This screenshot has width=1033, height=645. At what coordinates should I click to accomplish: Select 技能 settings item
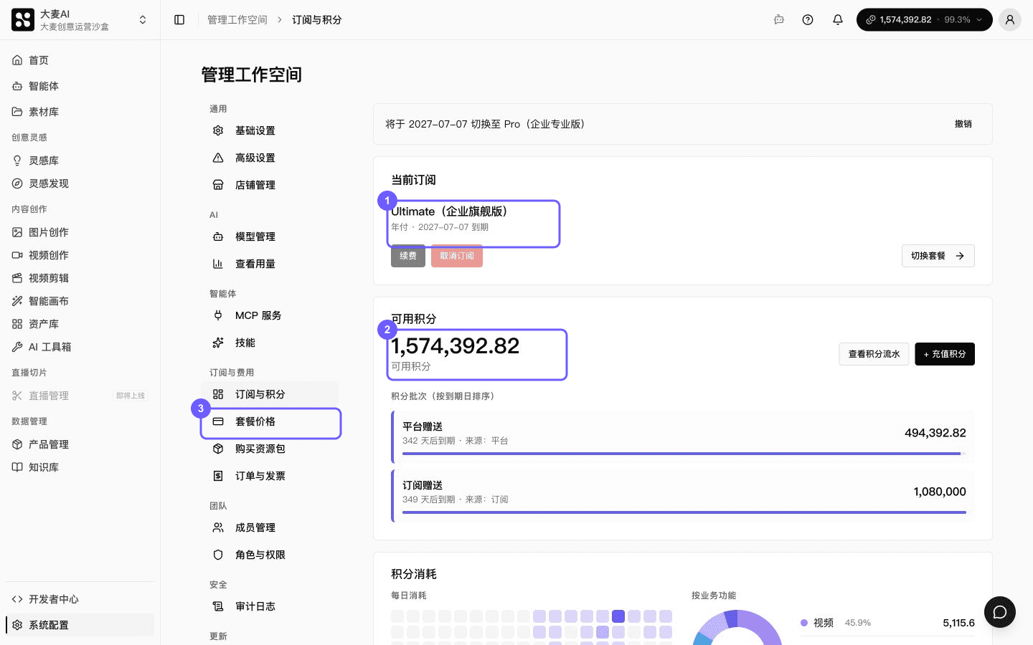point(270,343)
